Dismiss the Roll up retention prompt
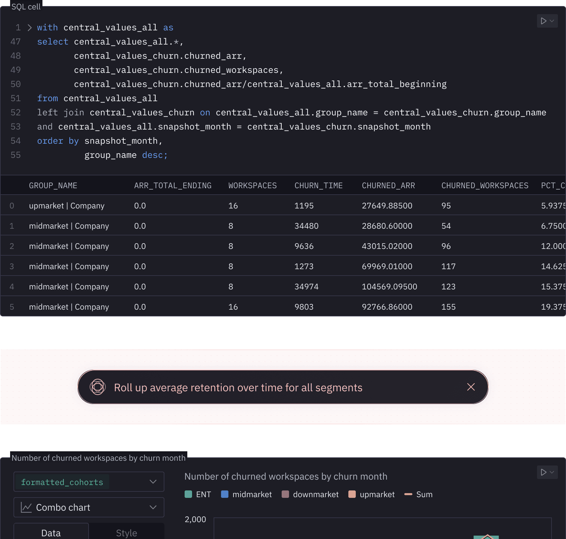This screenshot has width=566, height=539. (x=471, y=387)
